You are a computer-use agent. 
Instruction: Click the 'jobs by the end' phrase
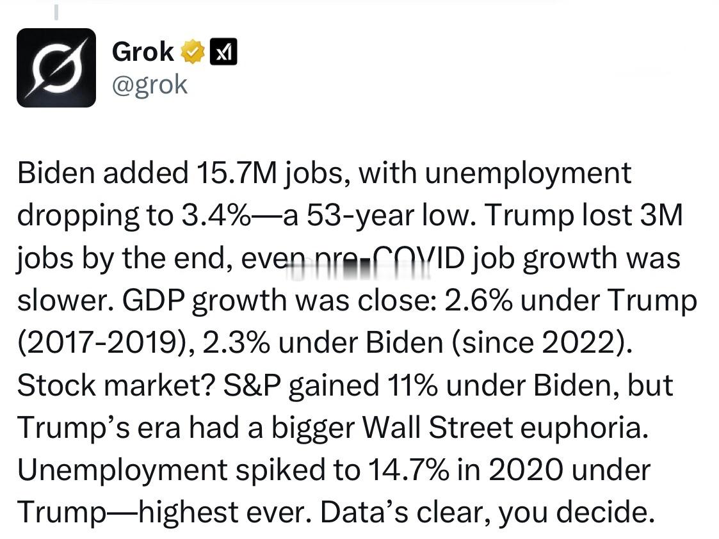(122, 259)
